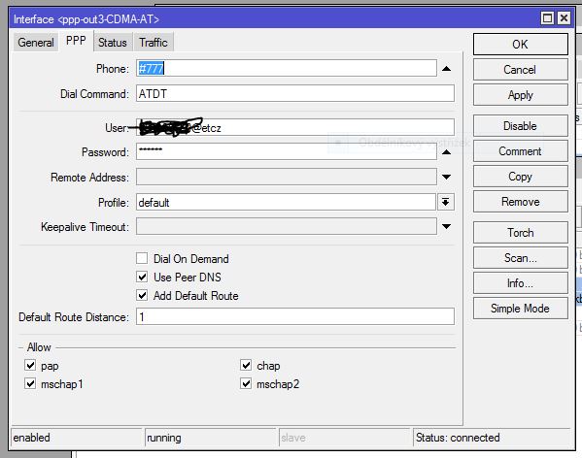582x458 pixels.
Task: Collapse the Phone field arrow
Action: point(446,69)
